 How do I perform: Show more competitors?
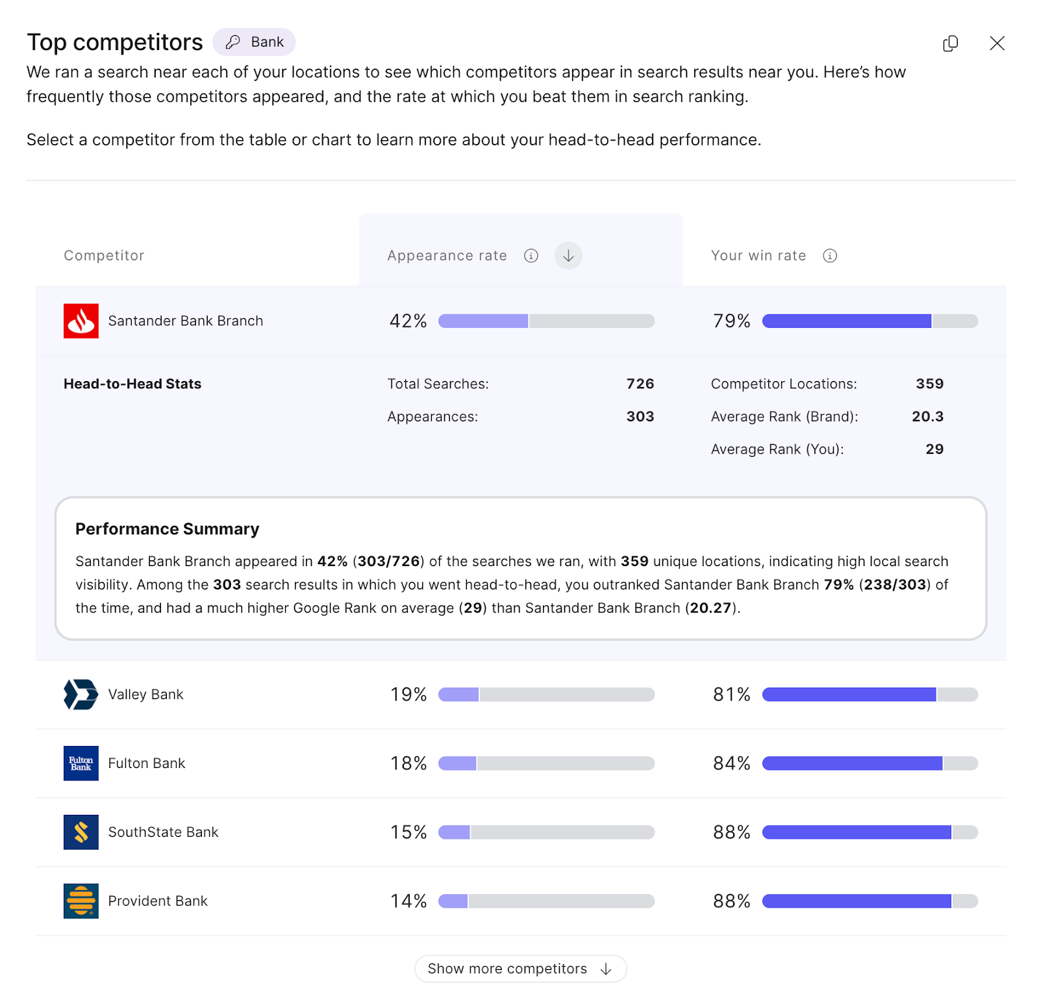tap(520, 969)
